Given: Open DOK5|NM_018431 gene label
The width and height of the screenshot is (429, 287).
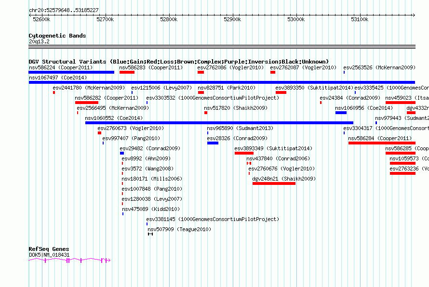Looking at the screenshot, I should point(49,255).
